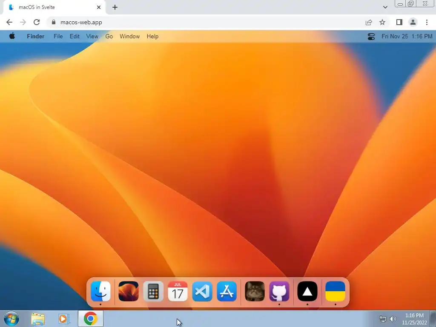The height and width of the screenshot is (327, 436).
Task: Open Windows Media Player in taskbar
Action: pos(64,319)
